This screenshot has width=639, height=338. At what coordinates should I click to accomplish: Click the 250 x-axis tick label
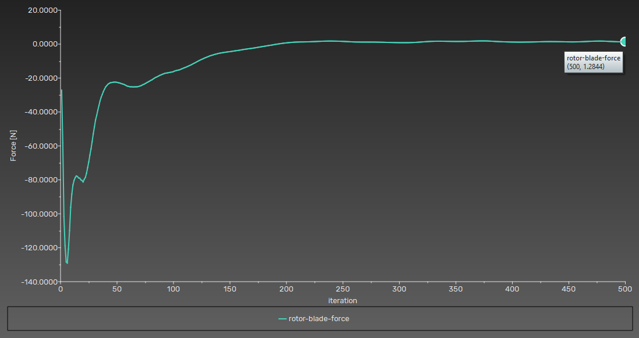343,289
